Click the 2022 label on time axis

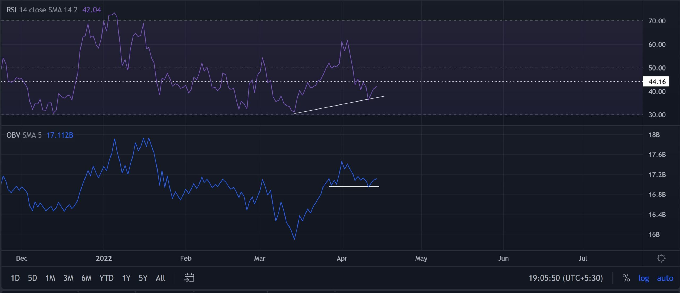click(x=104, y=258)
